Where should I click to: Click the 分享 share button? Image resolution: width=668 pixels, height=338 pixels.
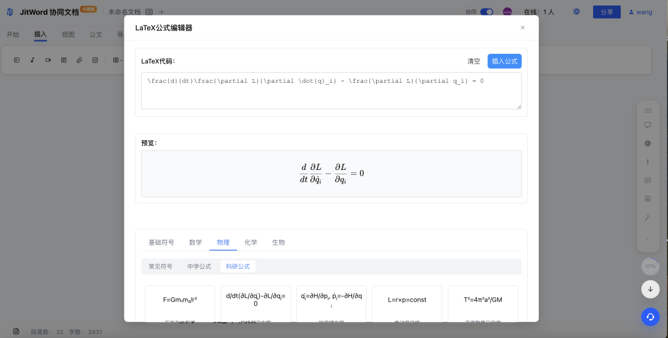(607, 12)
